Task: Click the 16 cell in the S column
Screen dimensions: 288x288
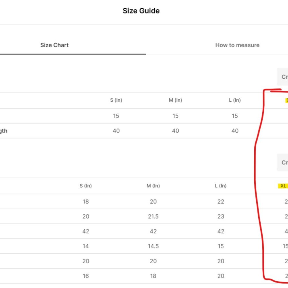Action: pyautogui.click(x=86, y=276)
